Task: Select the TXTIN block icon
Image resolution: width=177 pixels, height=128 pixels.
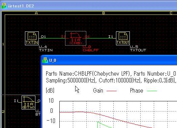Action: tap(32, 38)
